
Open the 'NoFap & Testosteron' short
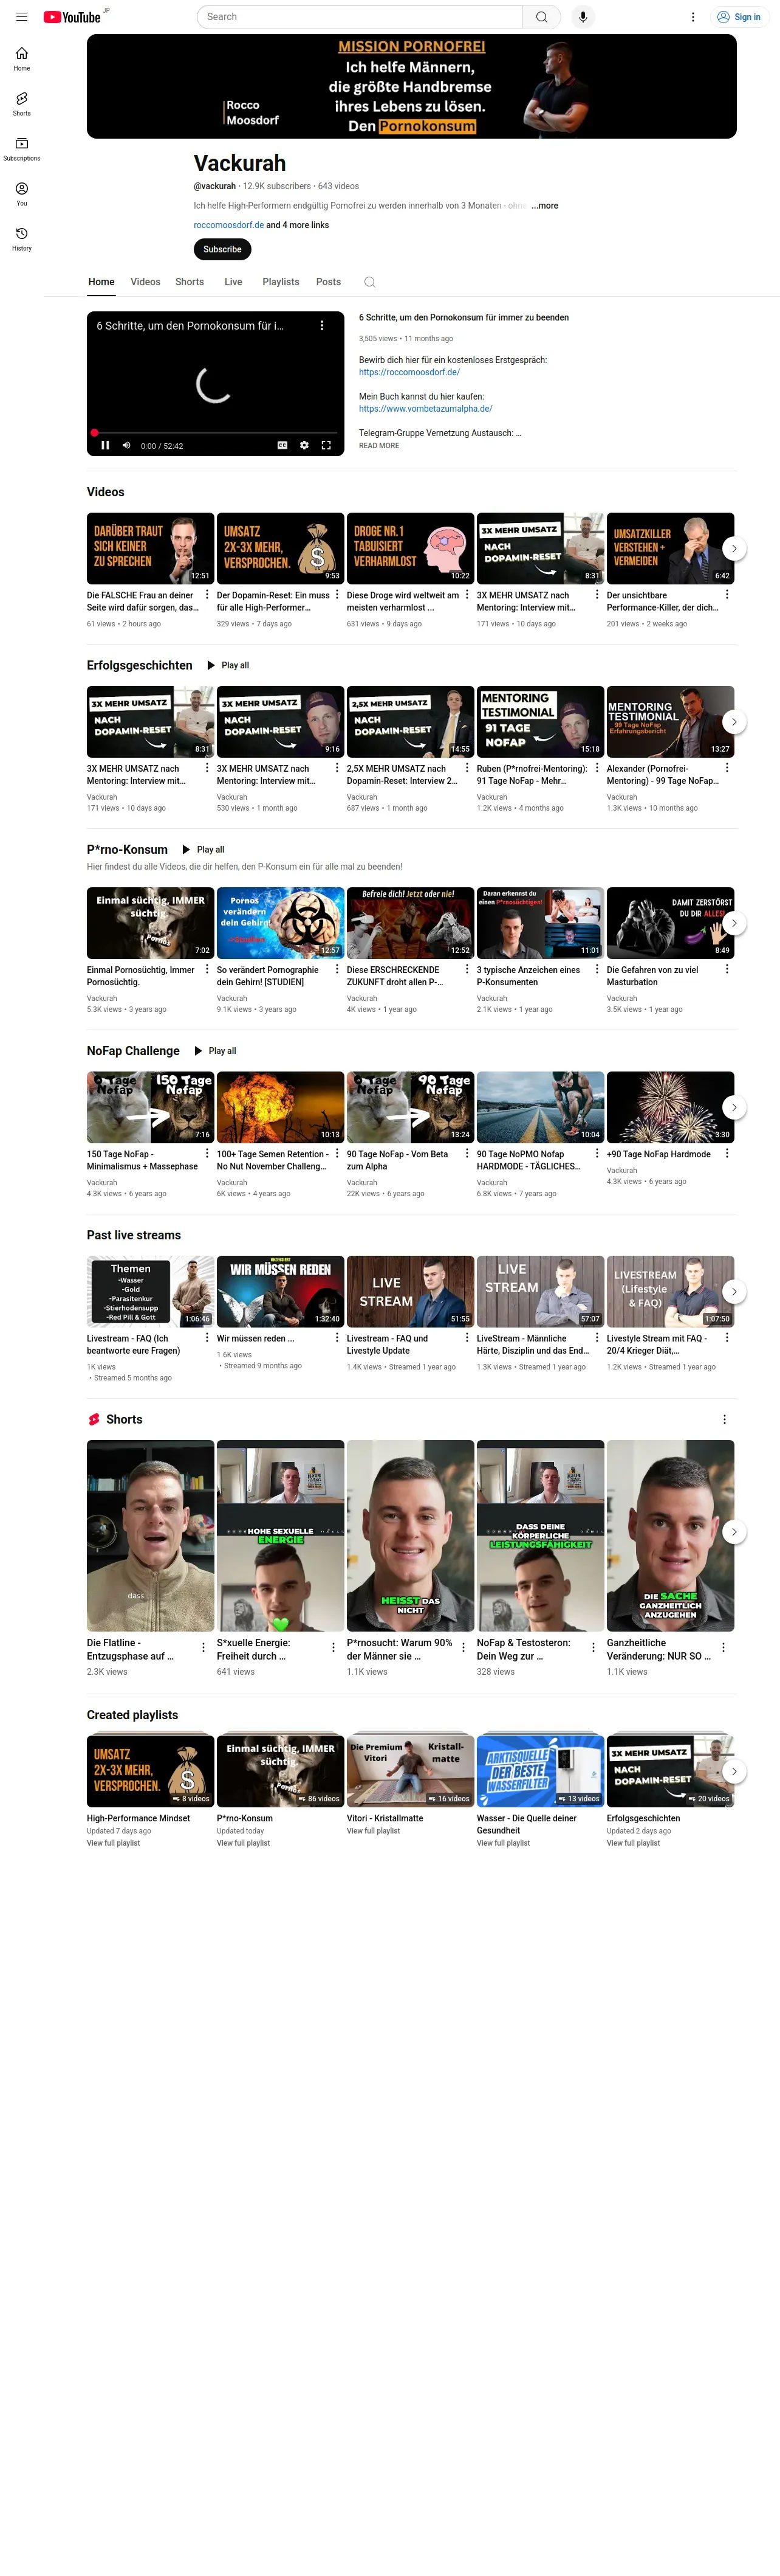pyautogui.click(x=540, y=1536)
